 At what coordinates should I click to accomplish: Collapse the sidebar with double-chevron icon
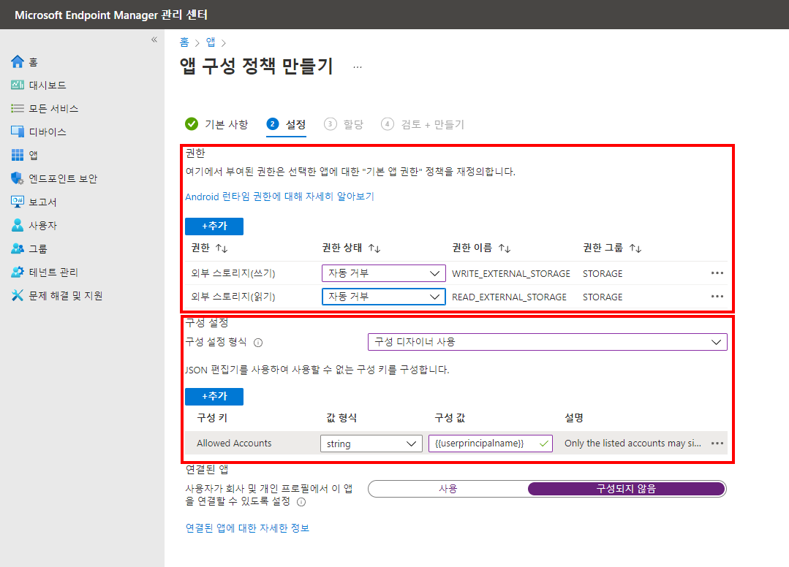(x=154, y=39)
